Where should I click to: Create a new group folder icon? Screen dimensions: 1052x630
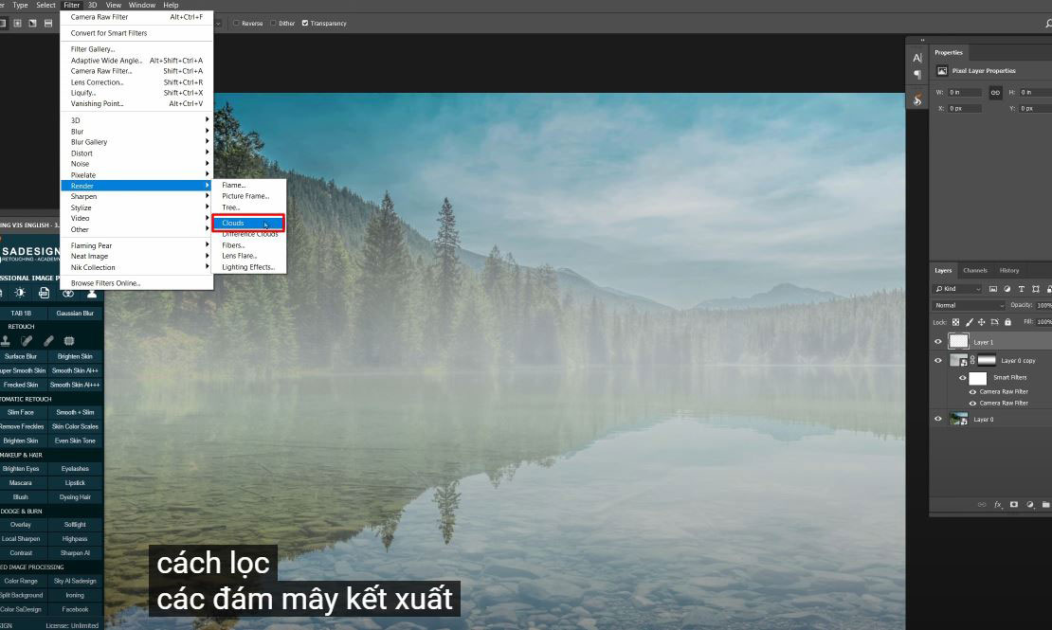(1046, 505)
